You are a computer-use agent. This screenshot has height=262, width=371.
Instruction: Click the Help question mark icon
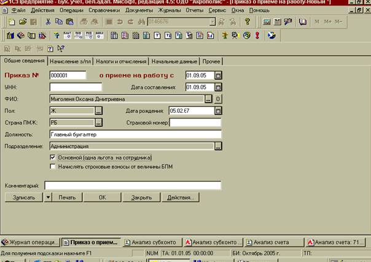click(247, 22)
